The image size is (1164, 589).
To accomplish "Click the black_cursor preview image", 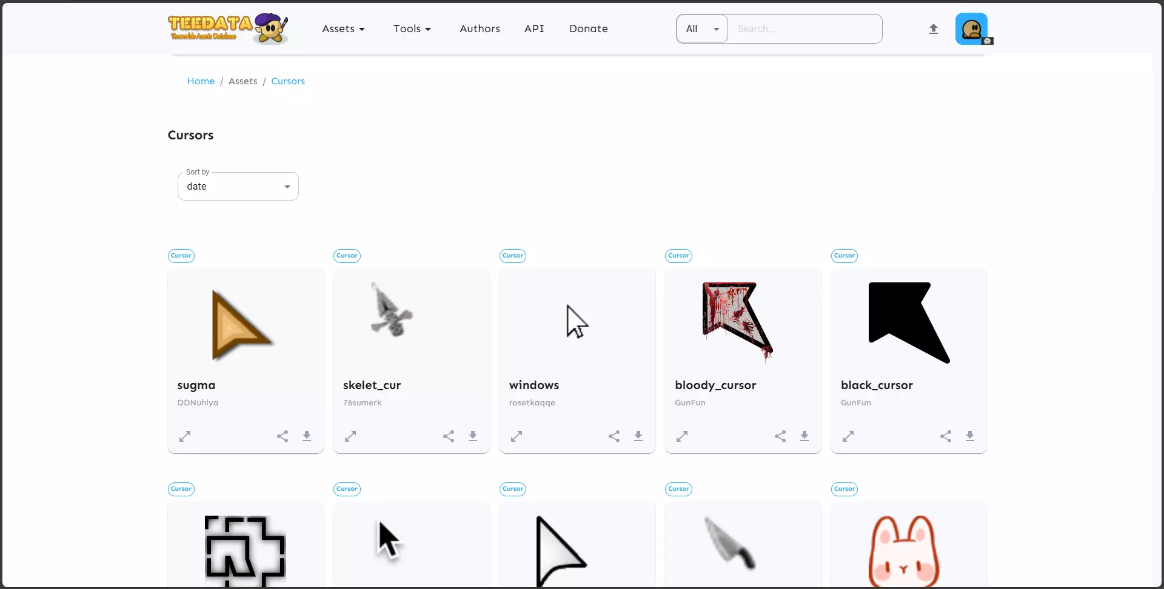I will [x=909, y=322].
